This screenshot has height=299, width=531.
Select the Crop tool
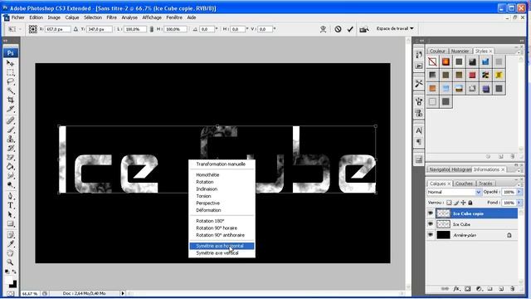tap(11, 100)
